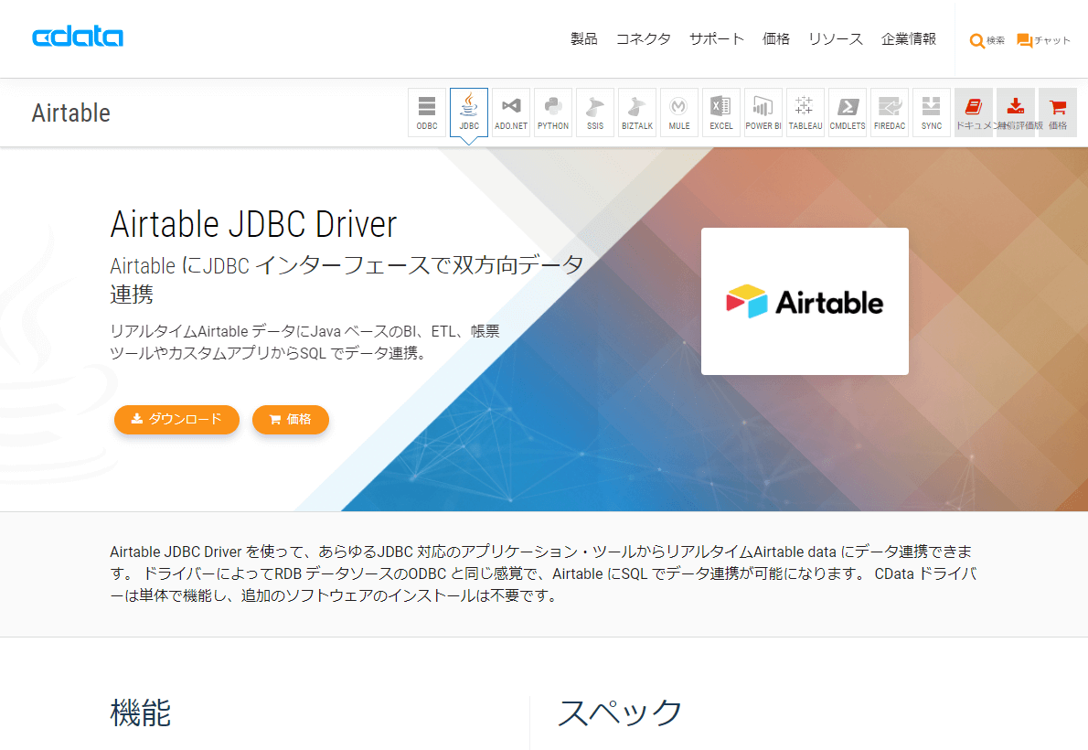
Task: Select the JDBC driver icon
Action: [x=469, y=112]
